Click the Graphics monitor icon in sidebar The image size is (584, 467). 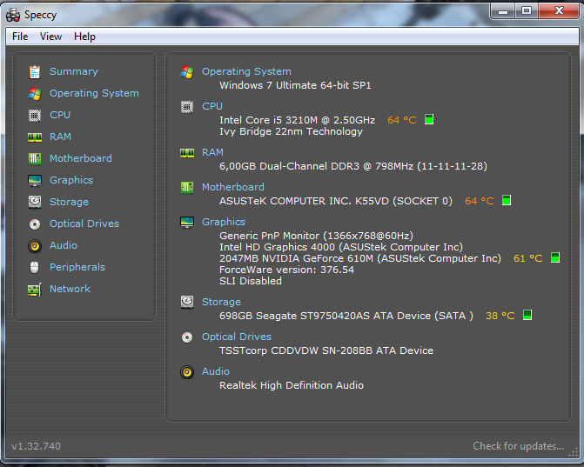tap(35, 181)
